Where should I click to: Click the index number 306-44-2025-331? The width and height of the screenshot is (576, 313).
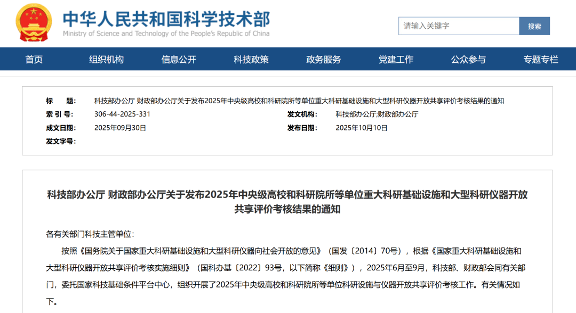click(122, 114)
